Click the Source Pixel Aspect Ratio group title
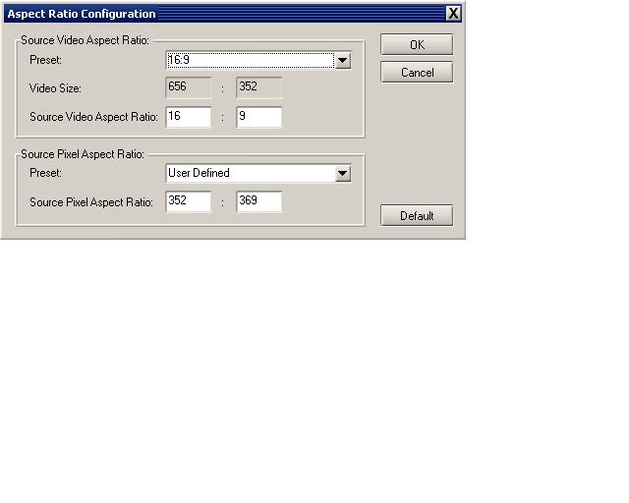 click(x=83, y=154)
